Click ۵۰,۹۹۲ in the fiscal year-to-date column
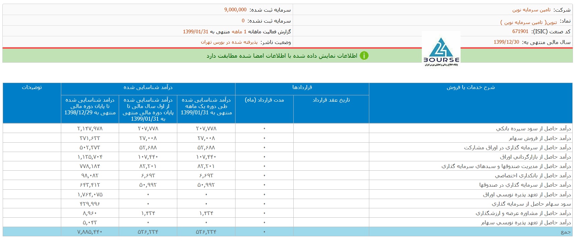Viewport: 575px width, 241px height. (148, 185)
